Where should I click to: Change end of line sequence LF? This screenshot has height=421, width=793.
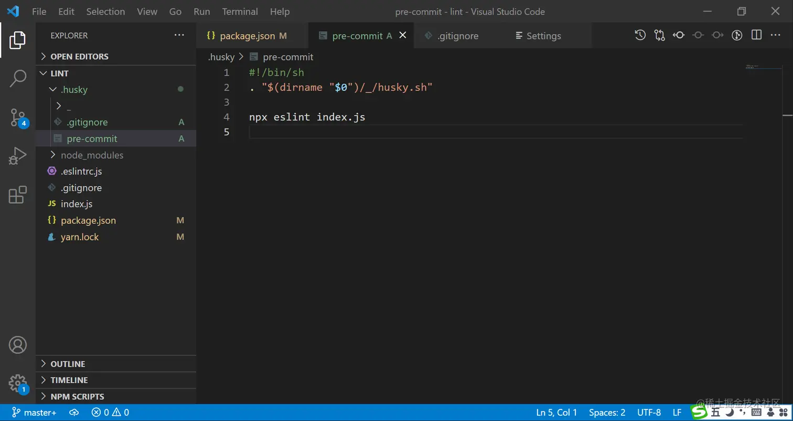tap(677, 413)
